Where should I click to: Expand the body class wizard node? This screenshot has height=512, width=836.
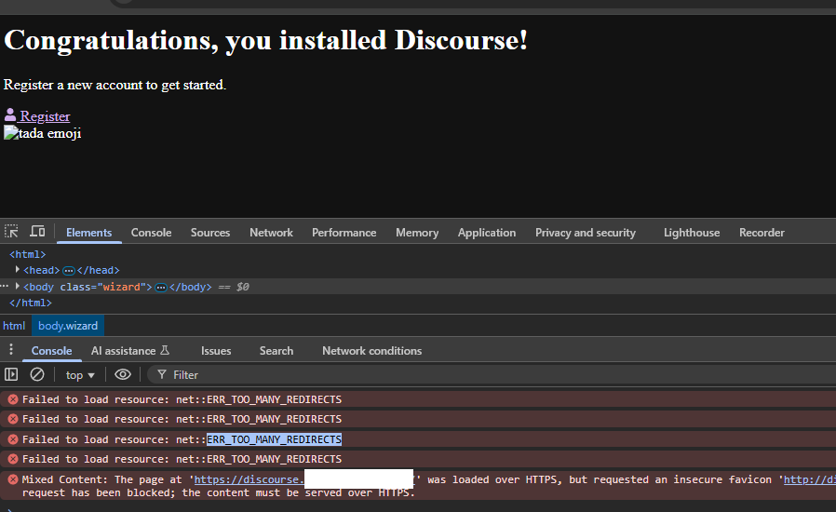pyautogui.click(x=18, y=287)
